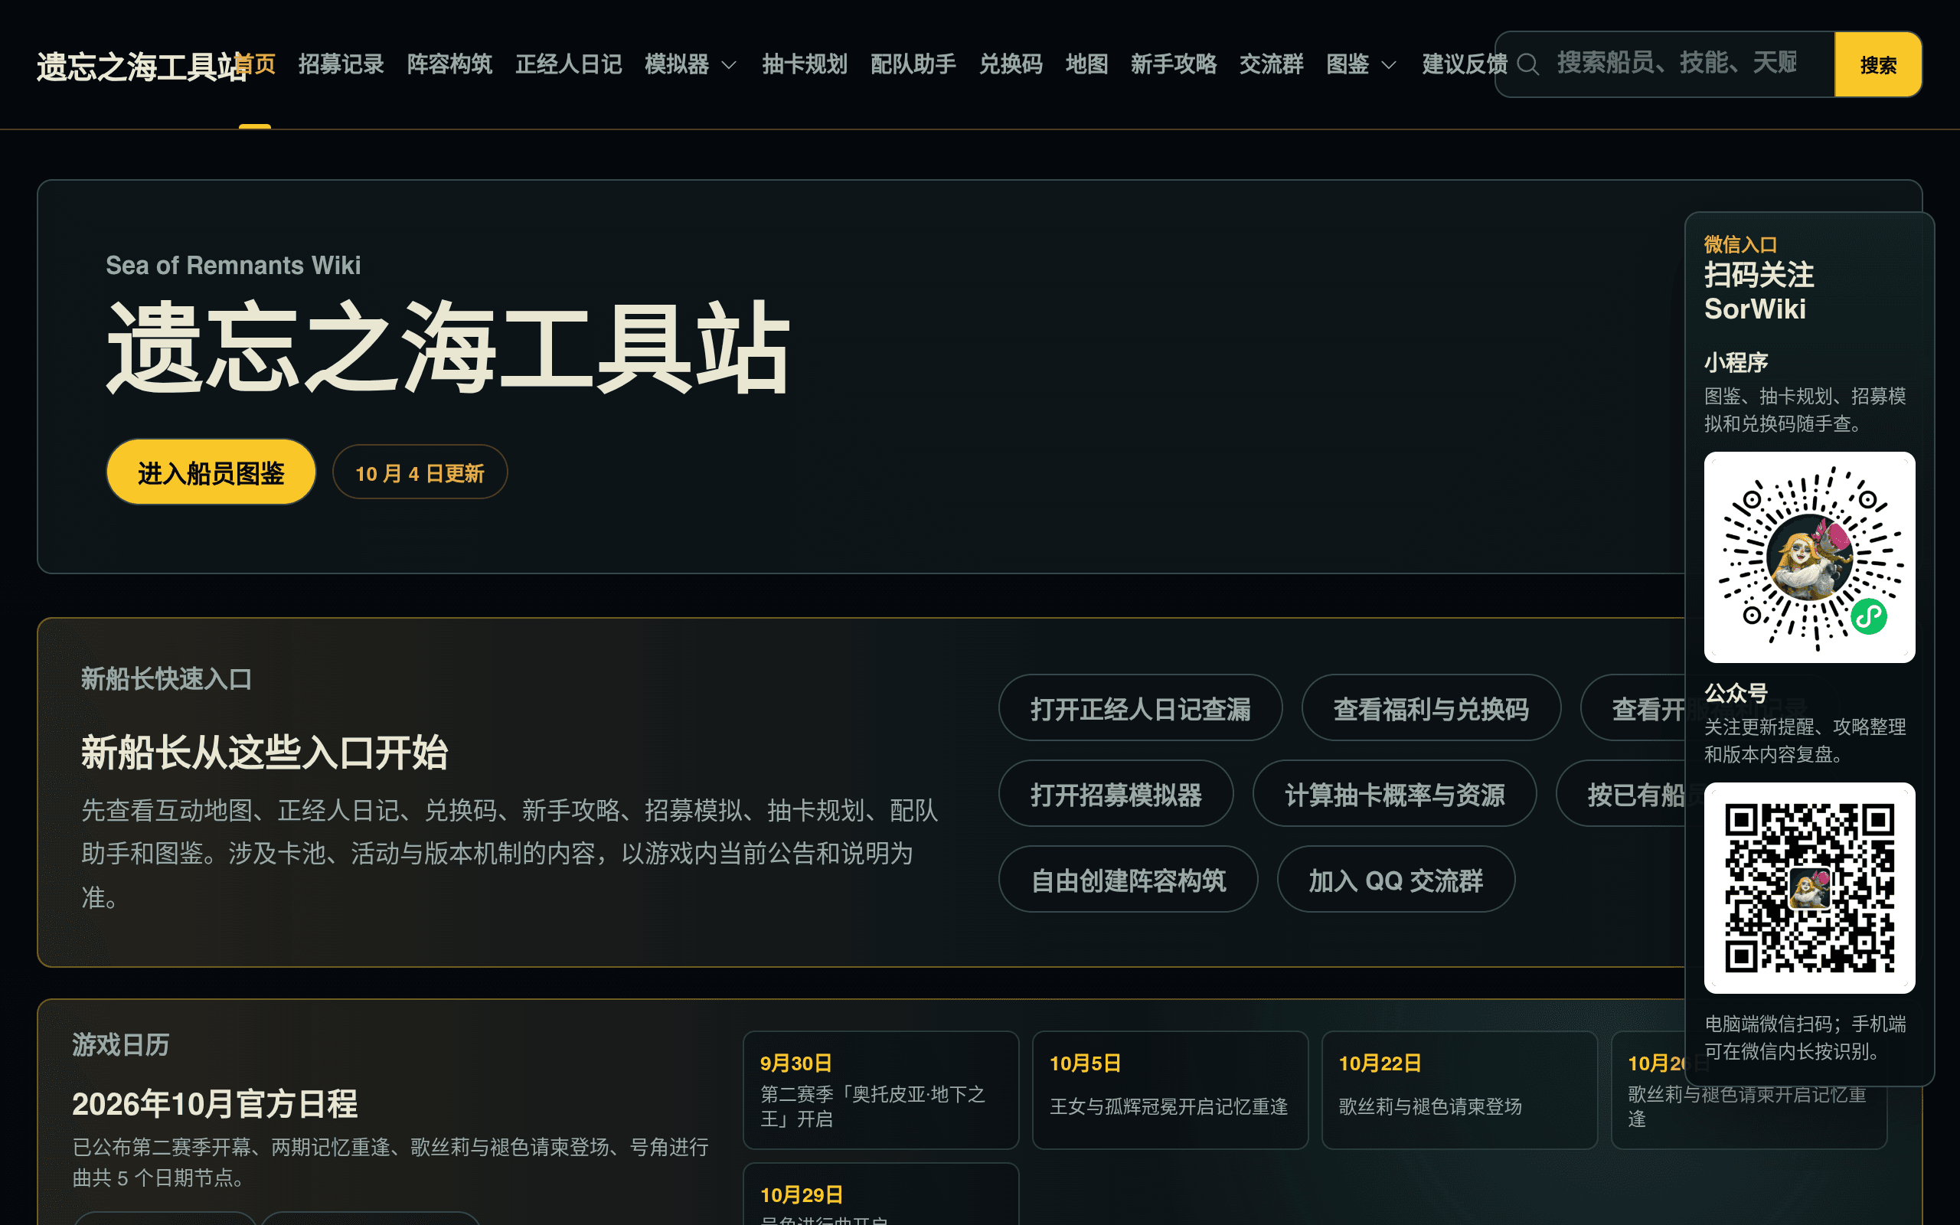Open the 9月30日 calendar card
Viewport: 1960px width, 1225px height.
click(x=880, y=1089)
